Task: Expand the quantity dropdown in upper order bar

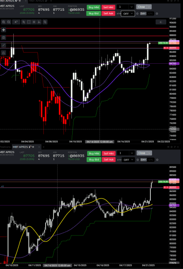Action: point(131,7)
